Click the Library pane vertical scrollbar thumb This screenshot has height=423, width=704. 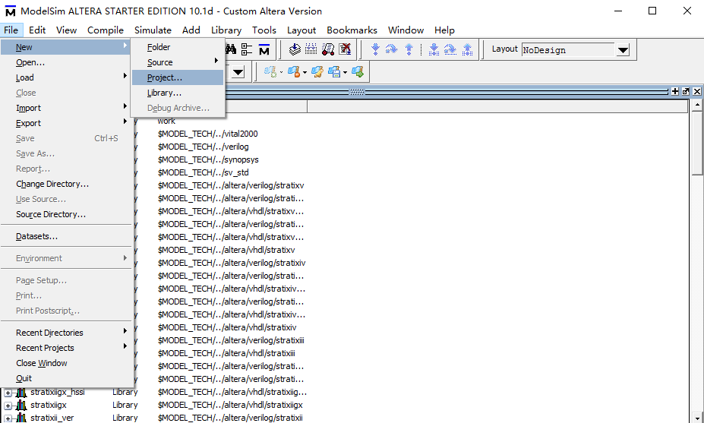click(697, 143)
